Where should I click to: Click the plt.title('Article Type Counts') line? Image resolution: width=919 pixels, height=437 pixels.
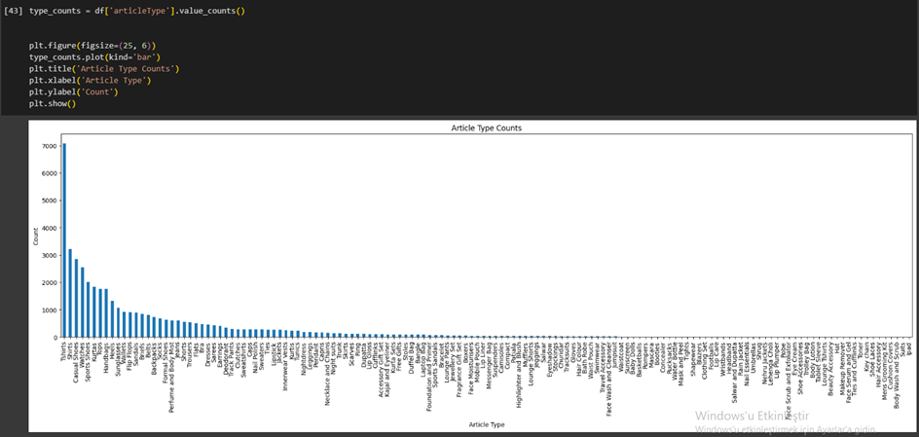click(x=104, y=69)
